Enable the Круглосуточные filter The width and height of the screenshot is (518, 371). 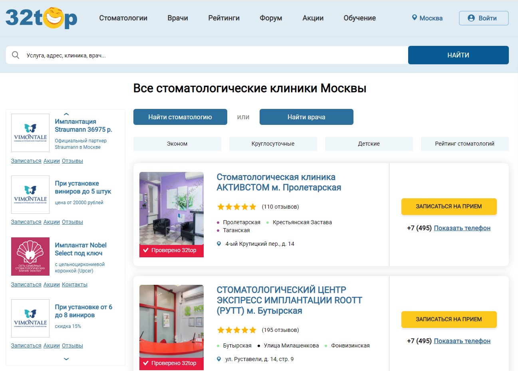coord(273,144)
